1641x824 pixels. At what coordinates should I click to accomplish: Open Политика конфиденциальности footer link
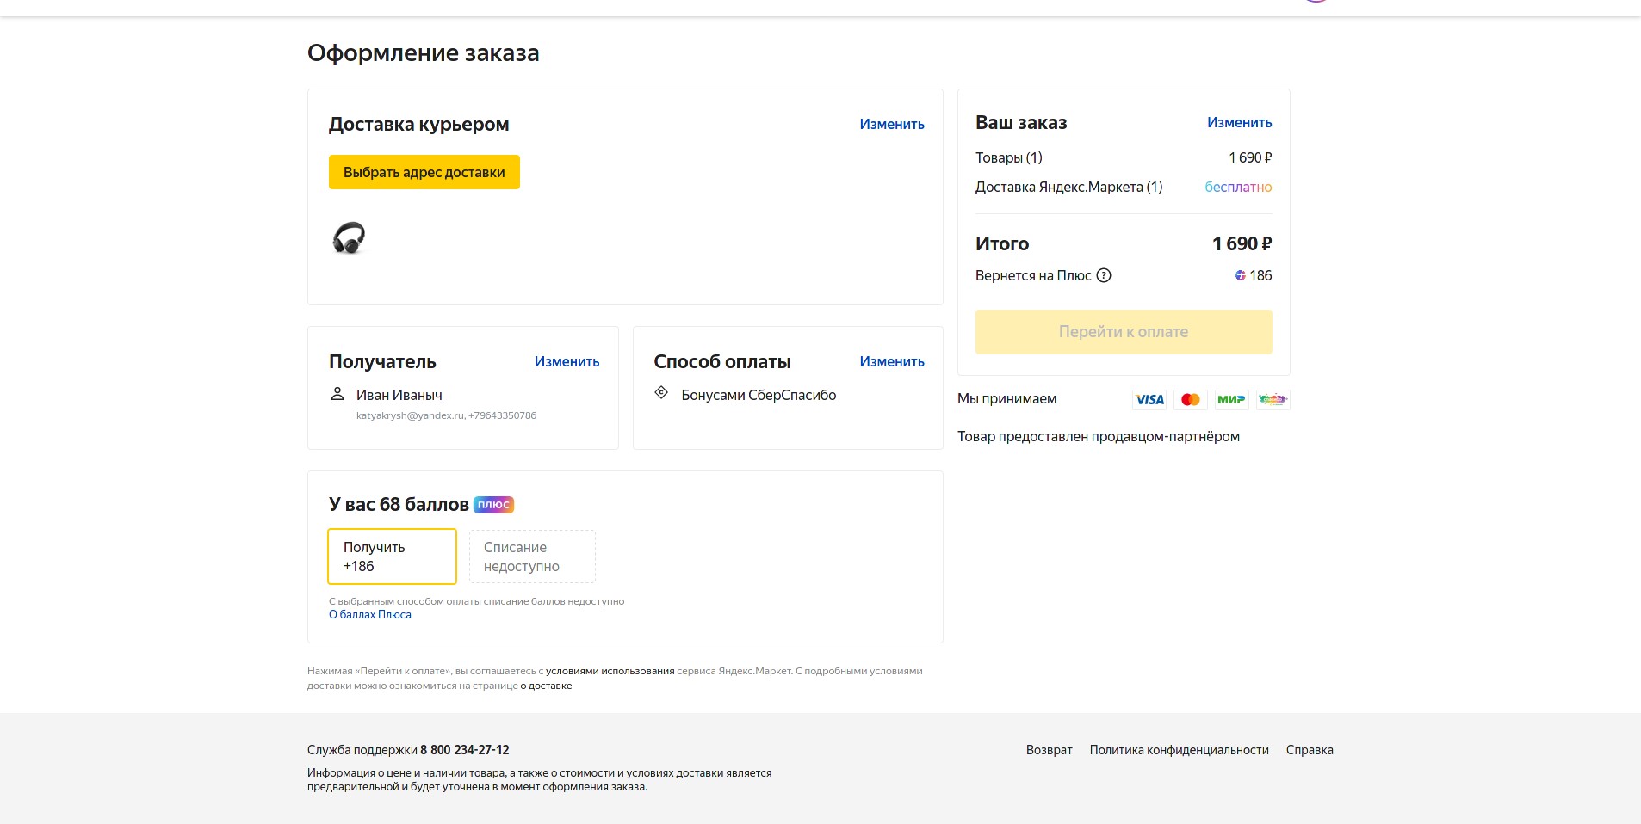(x=1180, y=750)
